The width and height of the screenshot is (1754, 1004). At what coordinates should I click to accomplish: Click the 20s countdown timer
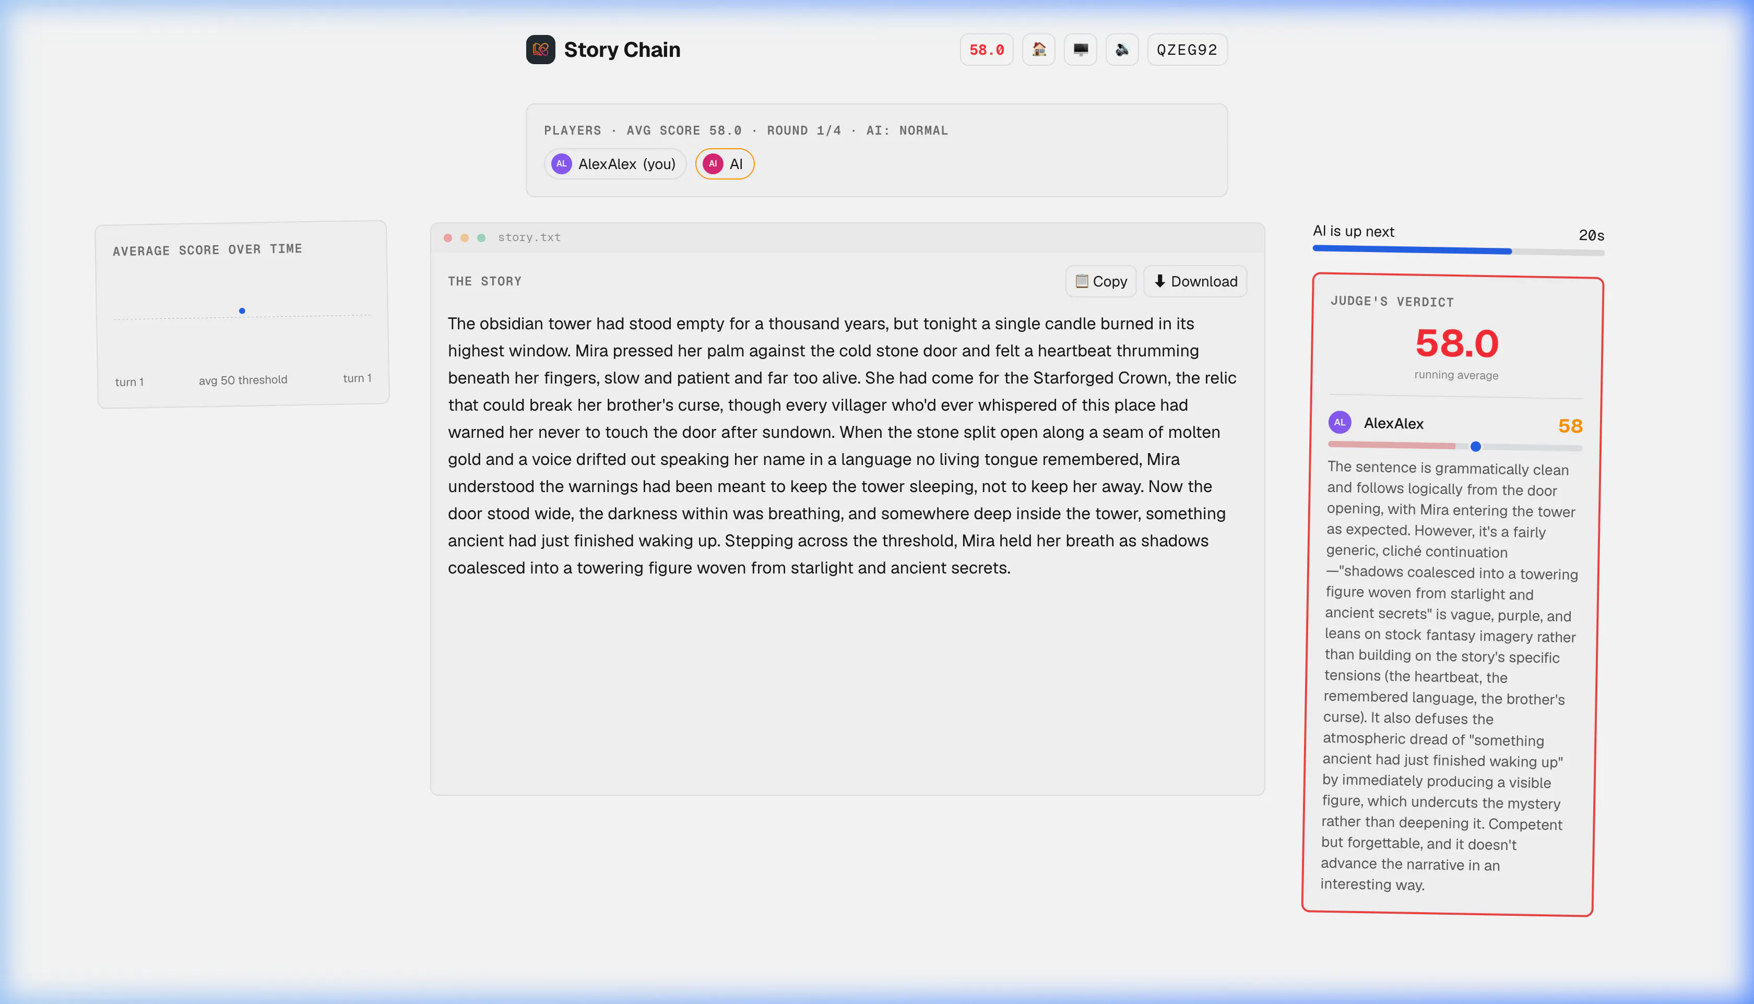[x=1591, y=235]
